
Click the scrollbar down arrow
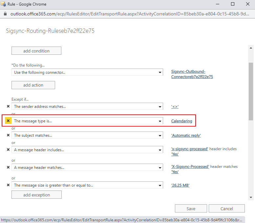[251, 197]
